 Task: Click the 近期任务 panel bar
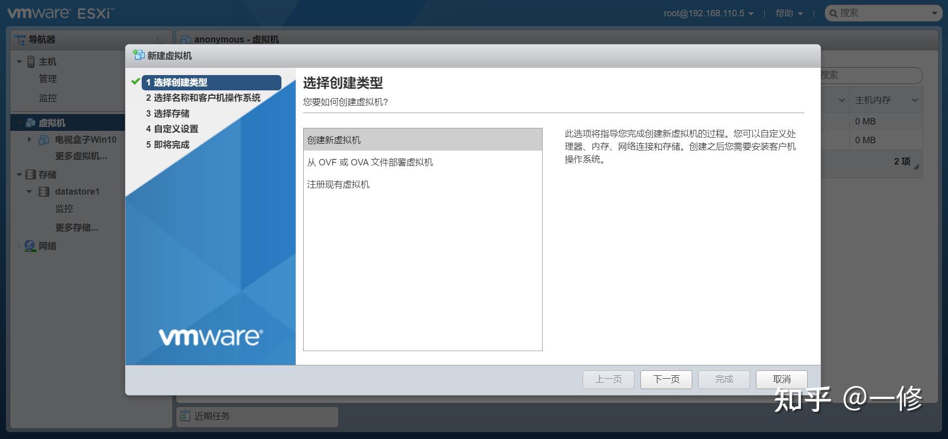pyautogui.click(x=257, y=416)
